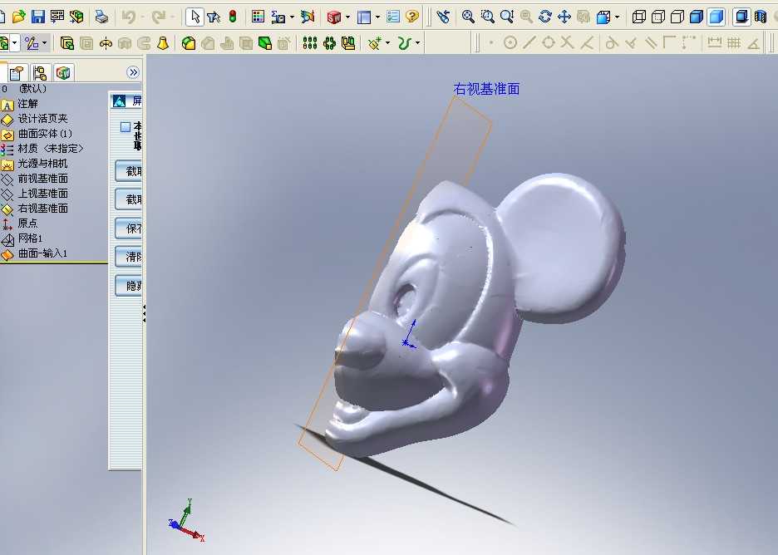Select 注解 in the feature tree
This screenshot has height=555, width=778.
27,104
